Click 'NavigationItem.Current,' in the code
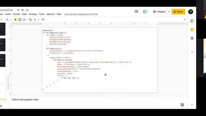 pos(60,37)
